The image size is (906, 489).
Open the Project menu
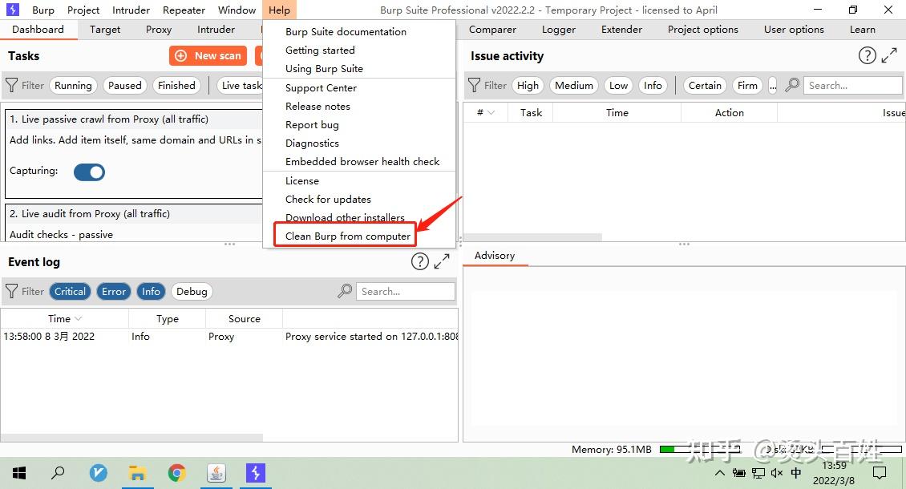coord(83,10)
